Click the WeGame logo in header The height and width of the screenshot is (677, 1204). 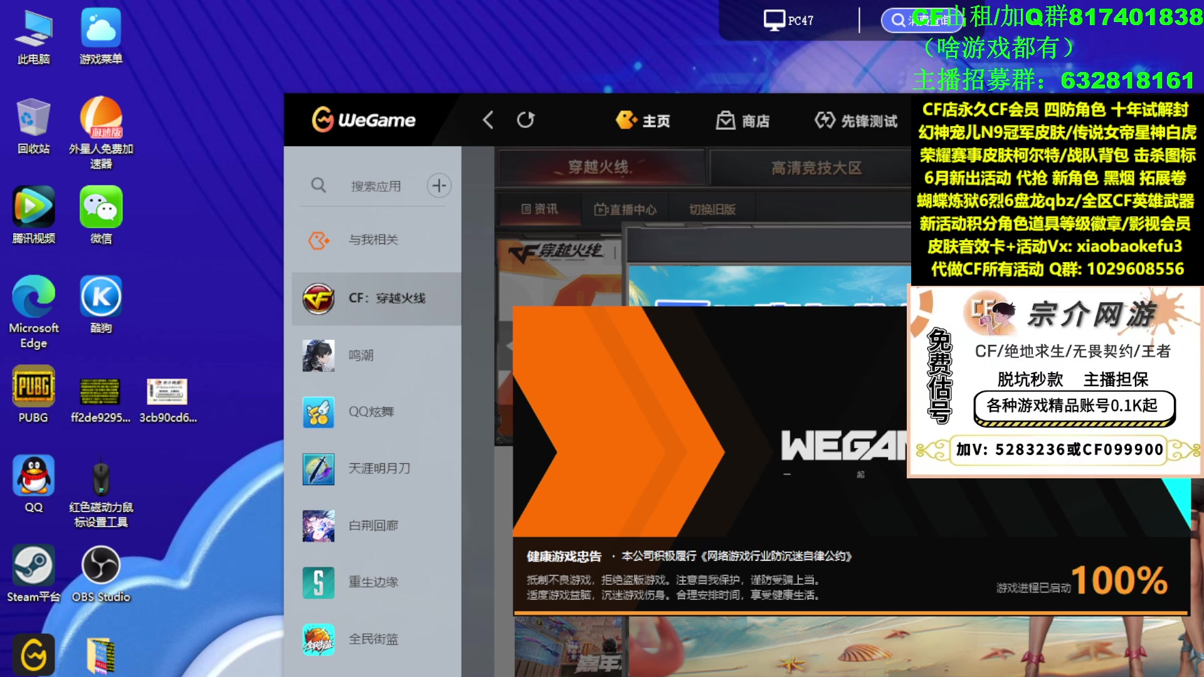click(x=364, y=120)
